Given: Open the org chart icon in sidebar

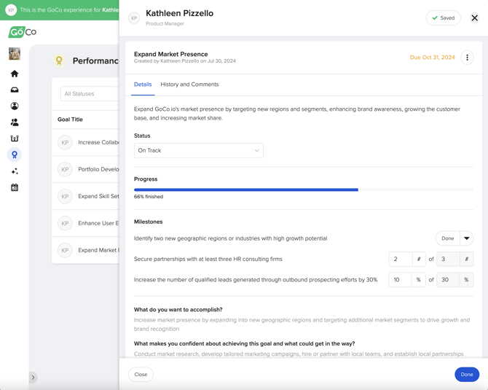Looking at the screenshot, I should (x=15, y=139).
